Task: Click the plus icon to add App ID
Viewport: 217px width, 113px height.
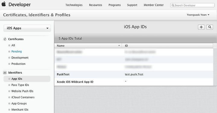Action: click(x=201, y=27)
